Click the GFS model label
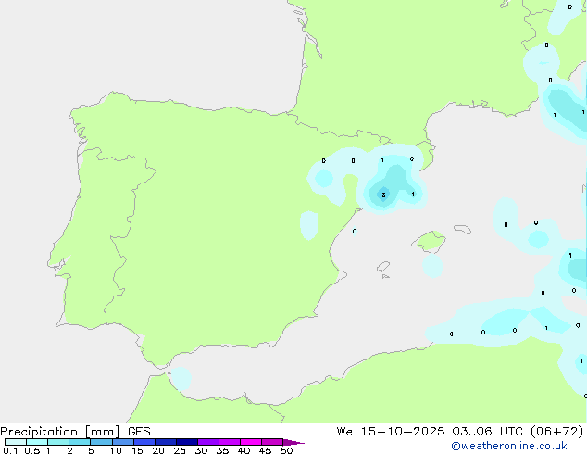587x454 pixels. (x=139, y=431)
